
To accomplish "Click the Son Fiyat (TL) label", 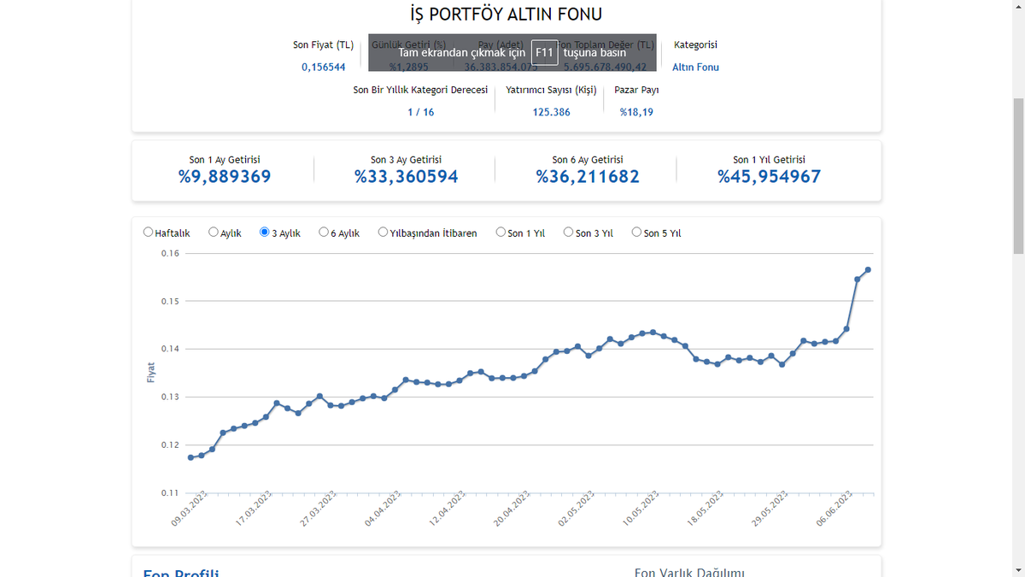I will click(x=323, y=44).
